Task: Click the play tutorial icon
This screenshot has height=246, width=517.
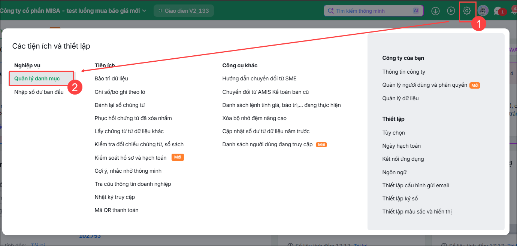Action: point(451,11)
